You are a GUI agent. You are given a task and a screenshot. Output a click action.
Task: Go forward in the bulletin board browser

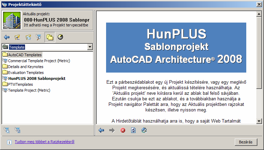[x=112, y=130]
